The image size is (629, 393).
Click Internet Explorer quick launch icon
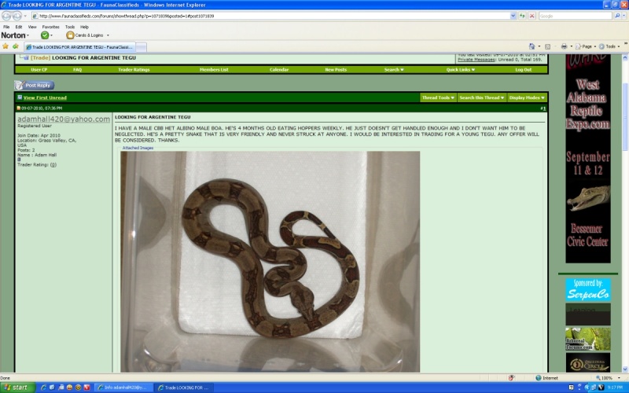43,387
